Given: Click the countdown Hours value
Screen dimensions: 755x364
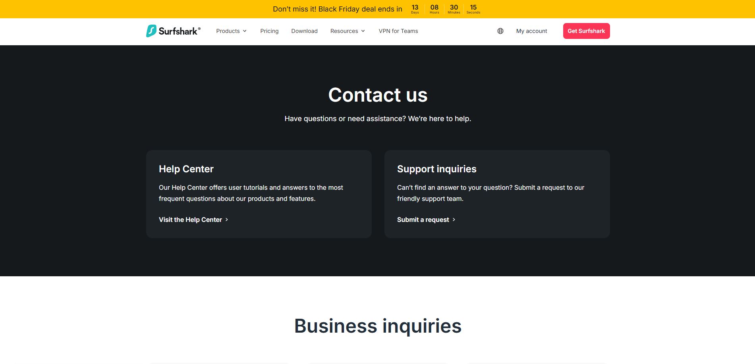Looking at the screenshot, I should tap(434, 7).
